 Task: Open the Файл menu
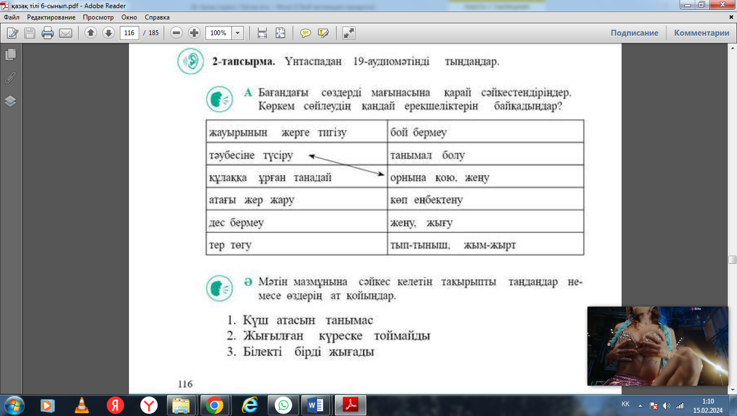(11, 17)
